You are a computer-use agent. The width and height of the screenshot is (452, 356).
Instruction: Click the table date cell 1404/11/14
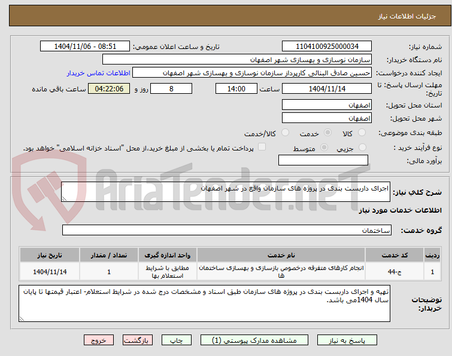[x=50, y=272]
